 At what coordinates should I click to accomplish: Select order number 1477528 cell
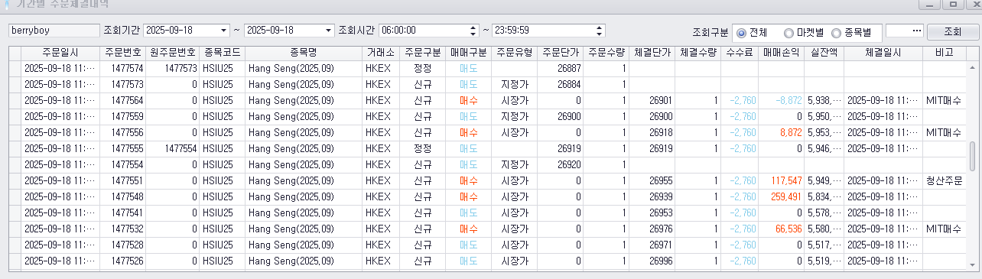coord(122,245)
